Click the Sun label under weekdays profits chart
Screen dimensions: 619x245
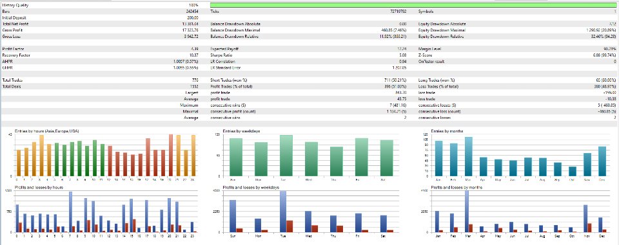[x=233, y=235]
